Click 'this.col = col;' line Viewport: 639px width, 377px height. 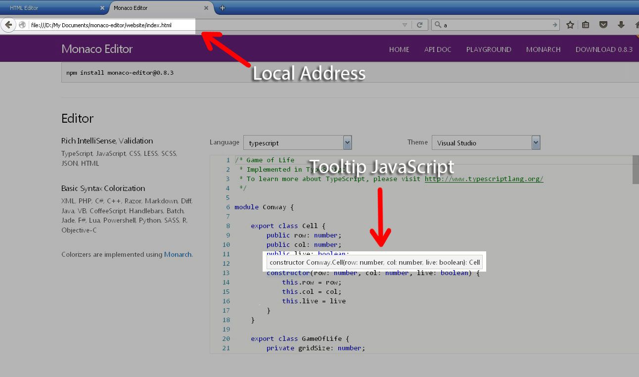312,291
